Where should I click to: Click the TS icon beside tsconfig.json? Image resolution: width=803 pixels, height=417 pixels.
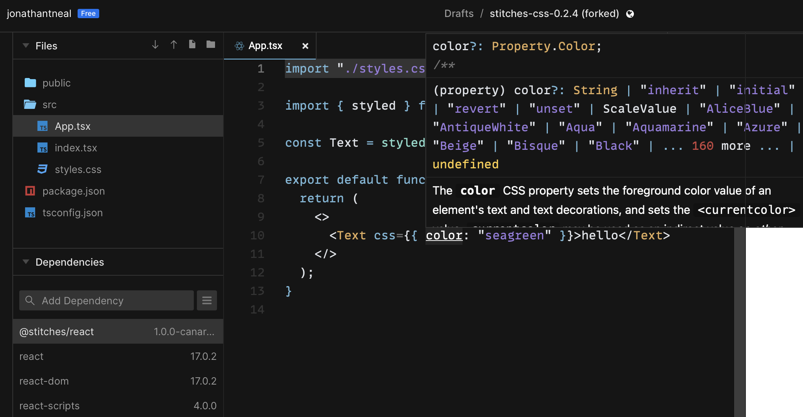click(30, 212)
